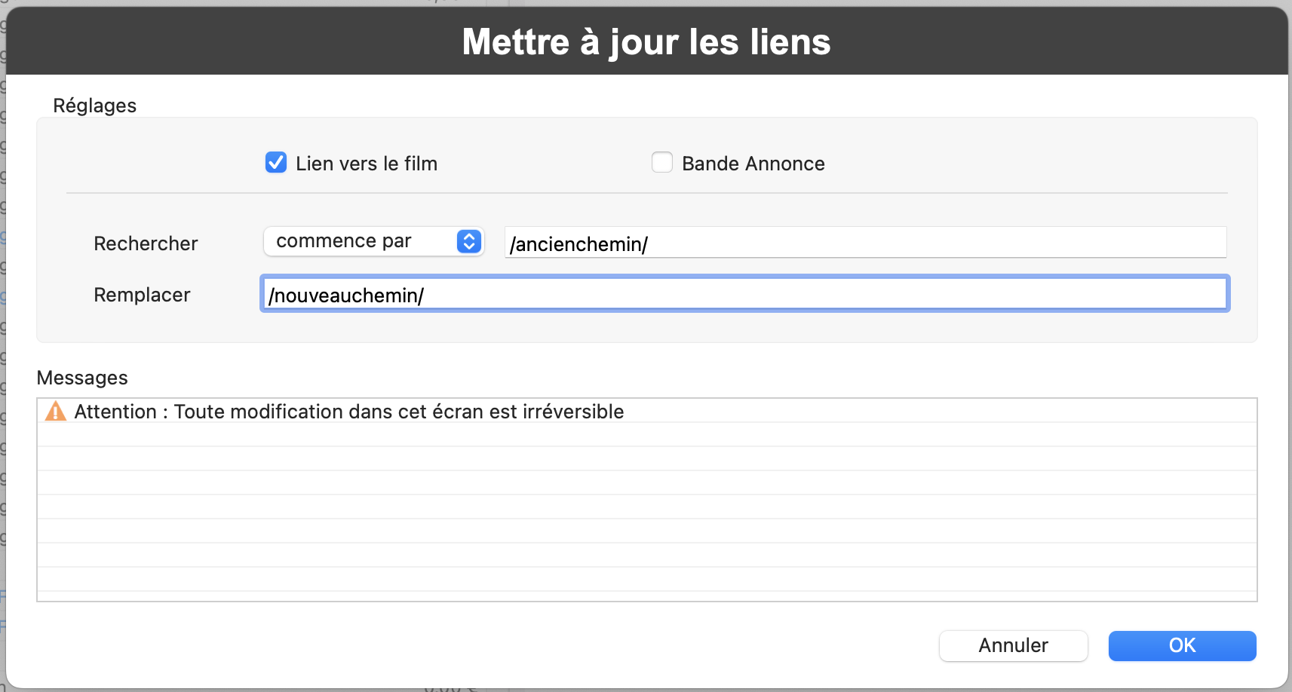Click the 'Mettre à jour les liens' title bar
This screenshot has width=1292, height=692.
pos(646,41)
